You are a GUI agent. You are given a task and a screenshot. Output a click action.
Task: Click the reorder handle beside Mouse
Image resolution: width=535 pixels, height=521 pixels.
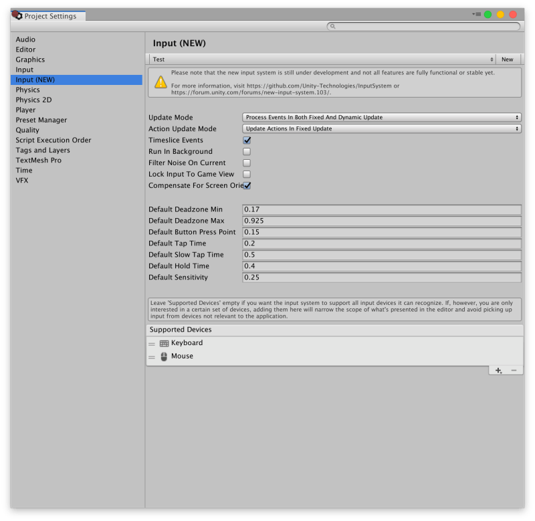[152, 356]
